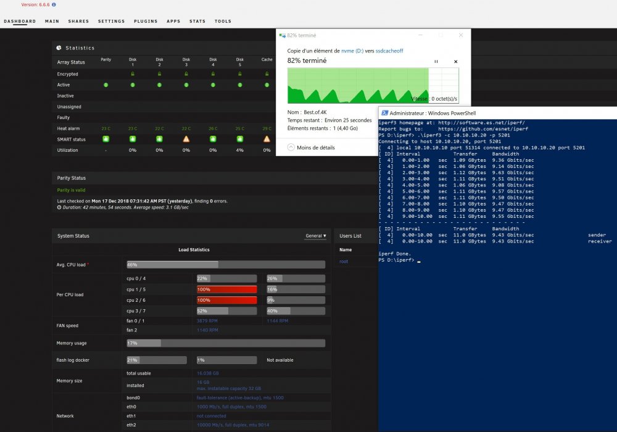
Task: Click Cache SMART warning triangle
Action: click(x=267, y=139)
